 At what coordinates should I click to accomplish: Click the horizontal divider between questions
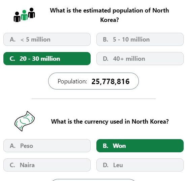[94, 99]
